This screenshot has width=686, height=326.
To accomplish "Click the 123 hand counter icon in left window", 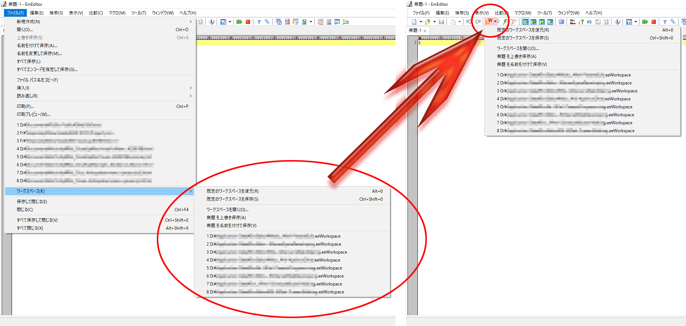I will (320, 22).
